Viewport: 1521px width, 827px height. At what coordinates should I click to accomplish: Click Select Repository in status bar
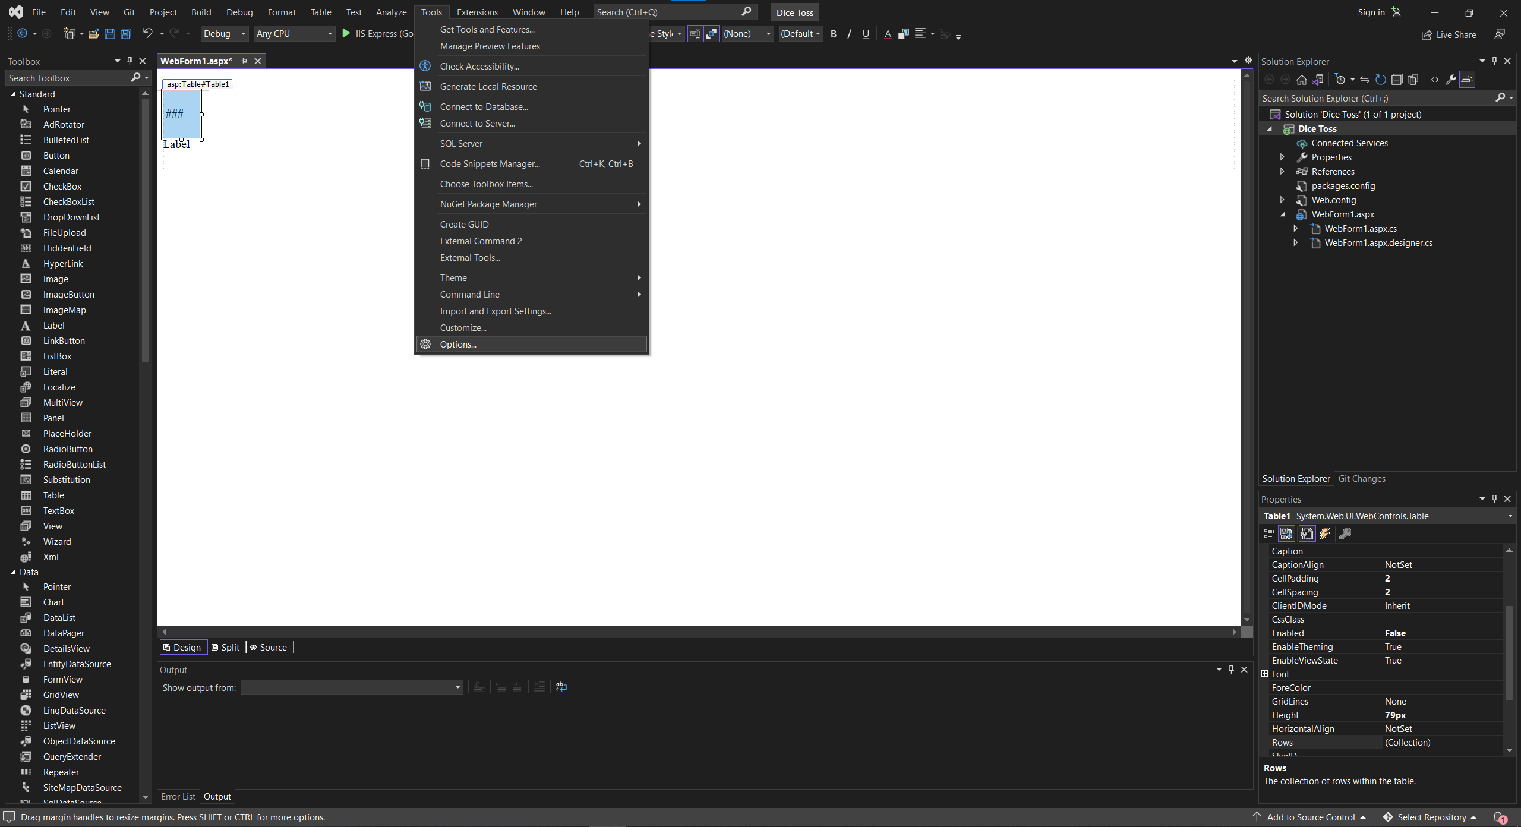pyautogui.click(x=1430, y=817)
